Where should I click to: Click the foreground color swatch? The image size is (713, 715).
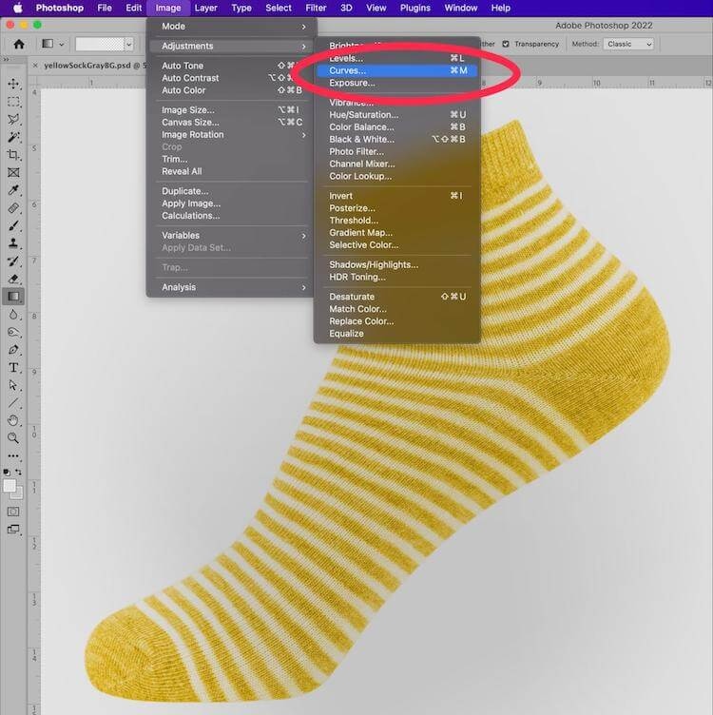(x=10, y=486)
